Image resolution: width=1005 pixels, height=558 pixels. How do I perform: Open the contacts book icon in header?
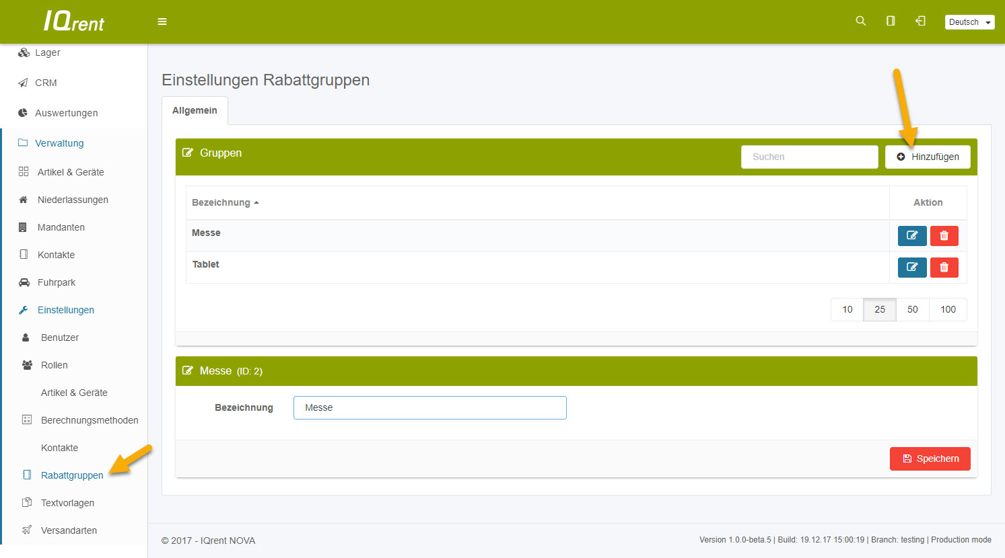[891, 21]
